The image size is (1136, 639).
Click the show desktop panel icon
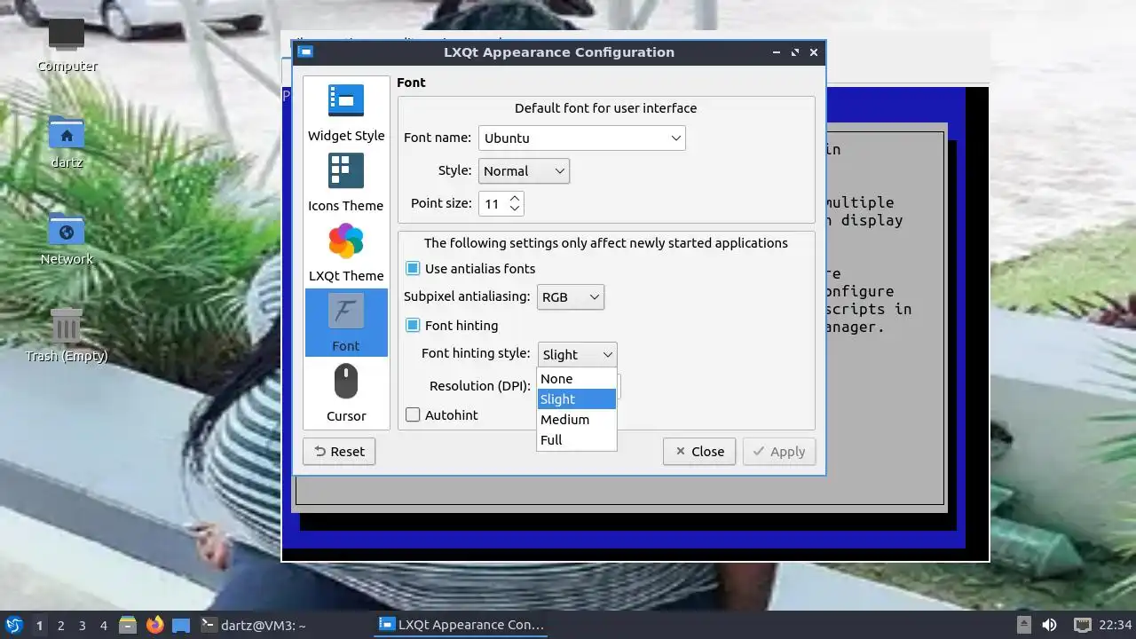[x=181, y=625]
